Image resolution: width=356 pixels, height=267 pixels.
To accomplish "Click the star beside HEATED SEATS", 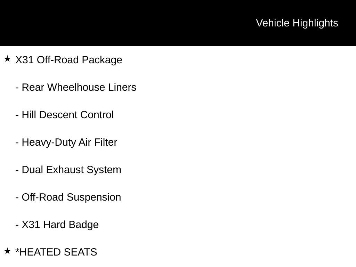I will [x=7, y=251].
